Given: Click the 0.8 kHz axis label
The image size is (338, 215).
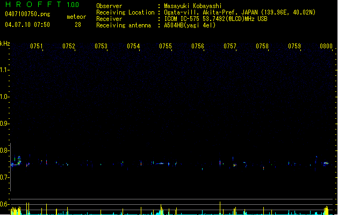Looking at the screenshot, I should (4, 150).
